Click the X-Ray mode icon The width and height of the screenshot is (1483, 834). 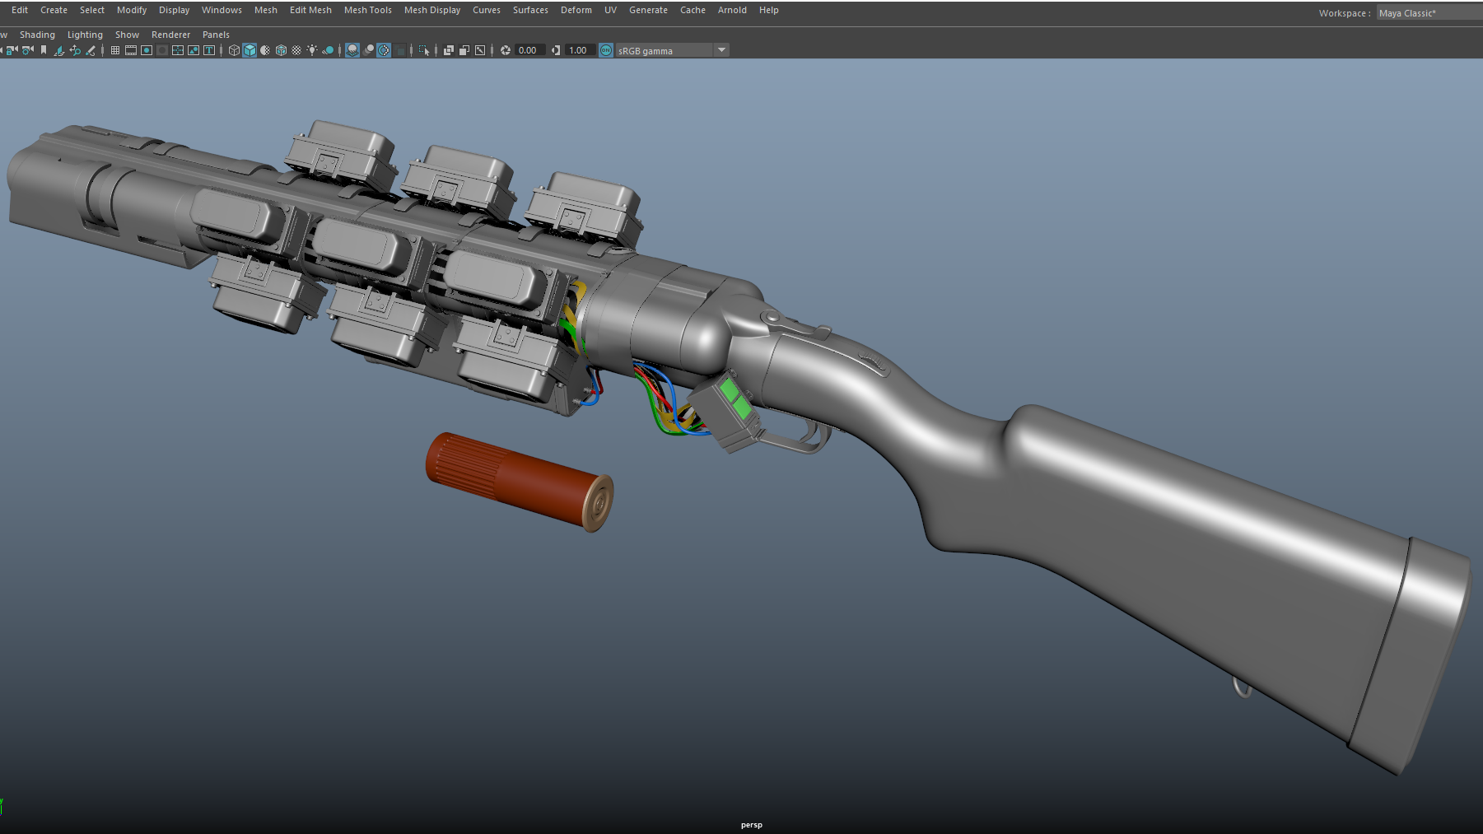point(449,50)
